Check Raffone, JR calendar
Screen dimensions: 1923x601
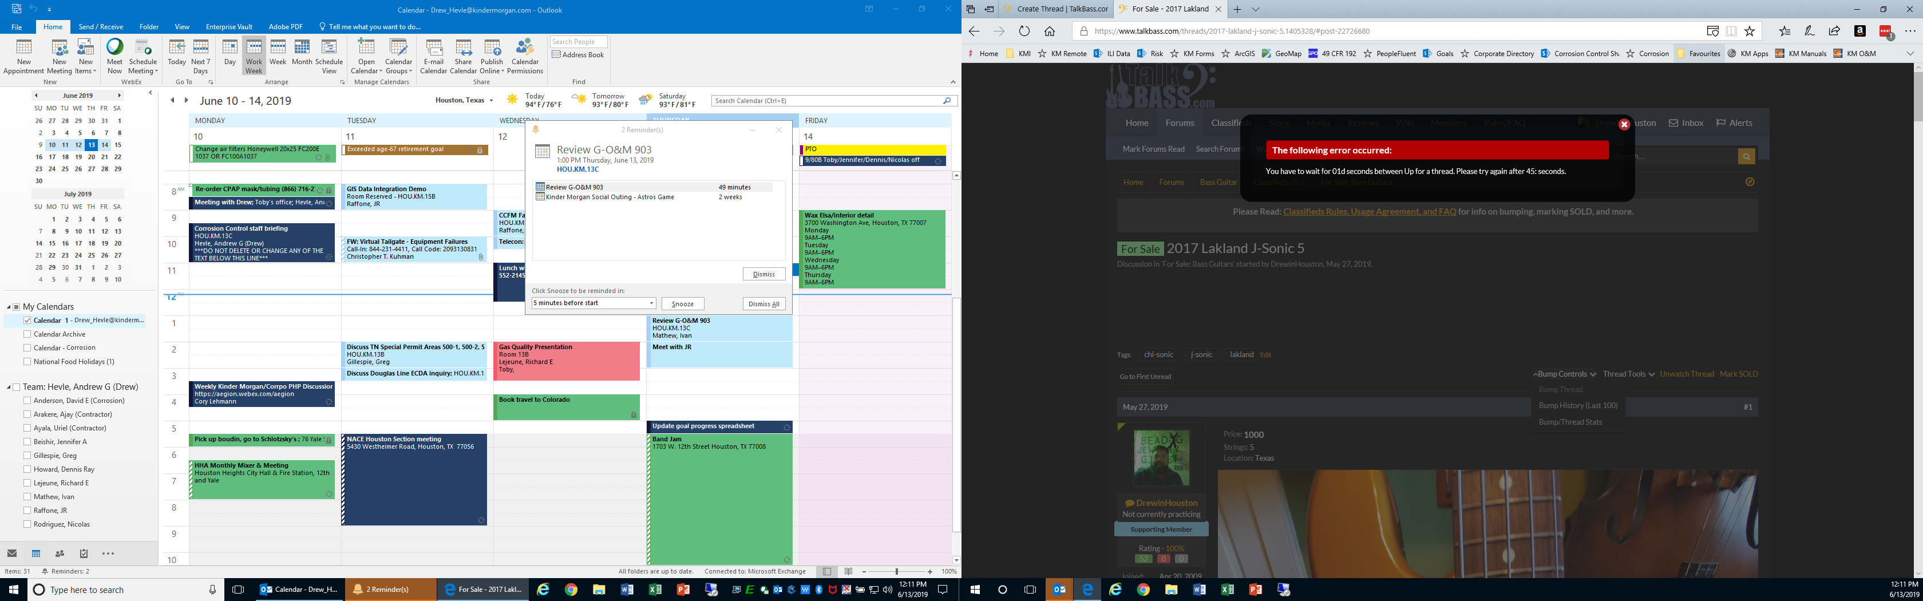click(x=27, y=511)
